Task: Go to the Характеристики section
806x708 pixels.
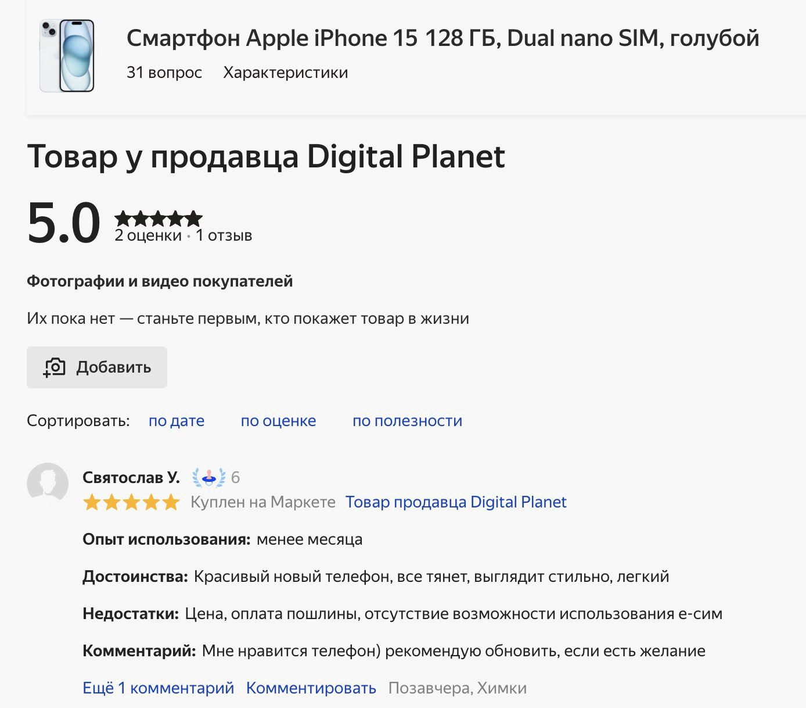Action: [286, 73]
